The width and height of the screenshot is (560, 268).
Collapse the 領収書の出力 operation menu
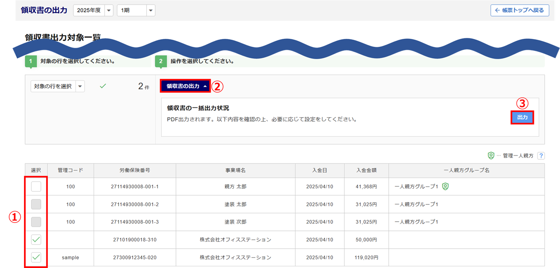pos(185,86)
